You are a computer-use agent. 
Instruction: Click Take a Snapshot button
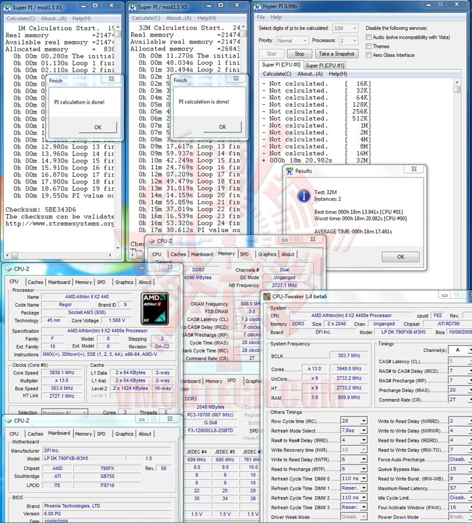[336, 54]
